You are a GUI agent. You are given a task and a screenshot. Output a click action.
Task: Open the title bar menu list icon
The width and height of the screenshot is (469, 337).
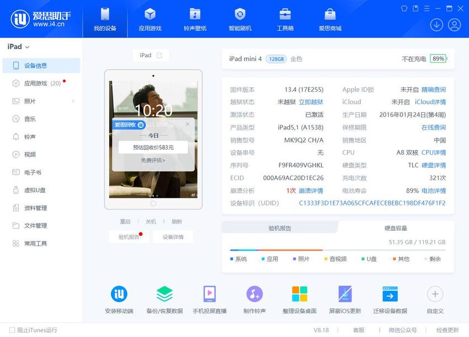427,8
